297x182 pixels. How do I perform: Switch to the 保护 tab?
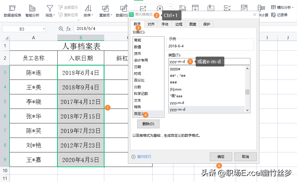206,24
